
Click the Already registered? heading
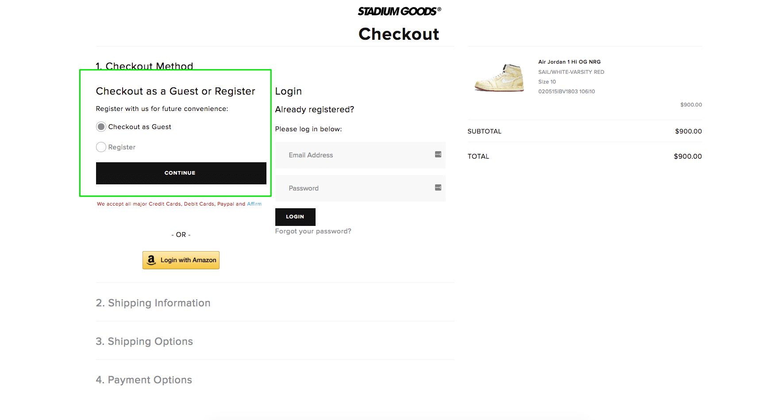pos(315,109)
